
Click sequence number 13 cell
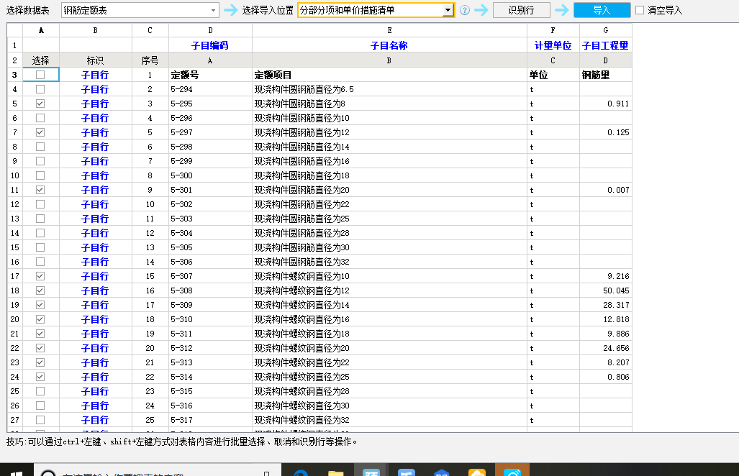tap(150, 247)
